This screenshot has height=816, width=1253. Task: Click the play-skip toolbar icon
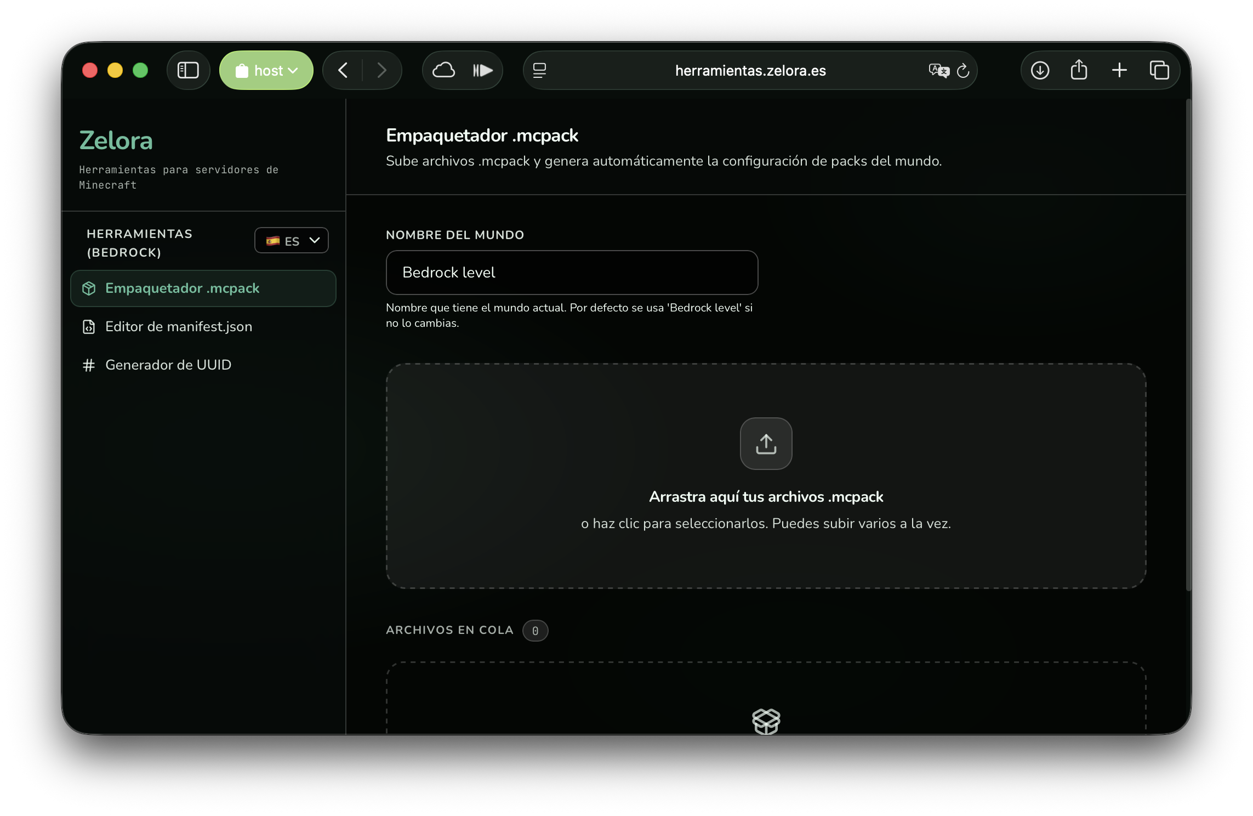click(x=483, y=70)
